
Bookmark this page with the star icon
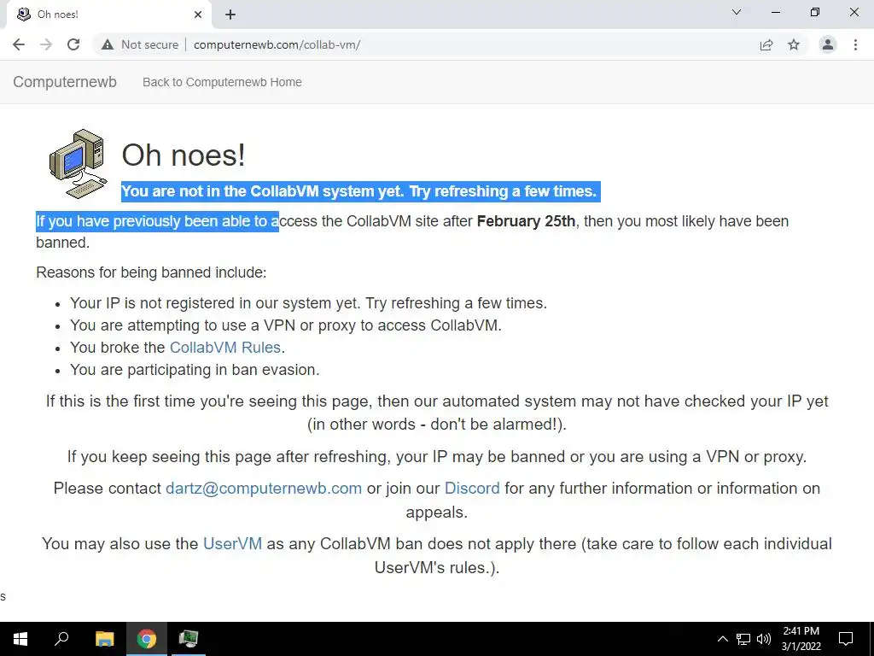click(794, 44)
